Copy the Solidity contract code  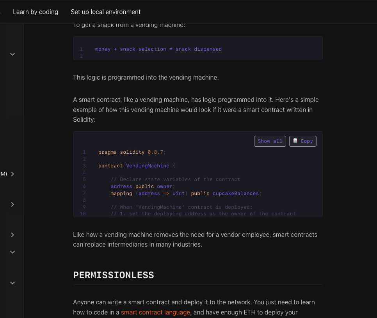coord(303,141)
